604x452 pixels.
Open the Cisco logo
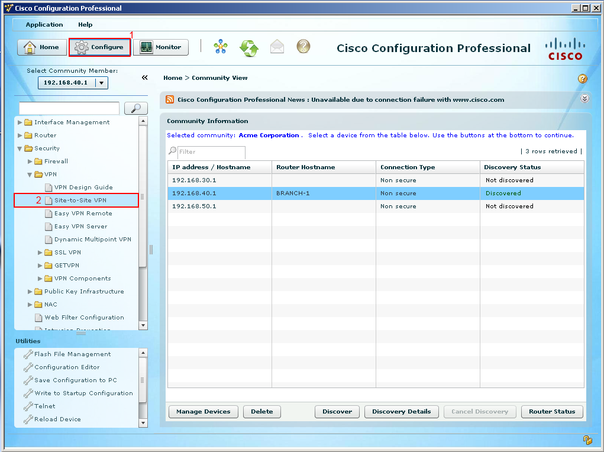565,49
